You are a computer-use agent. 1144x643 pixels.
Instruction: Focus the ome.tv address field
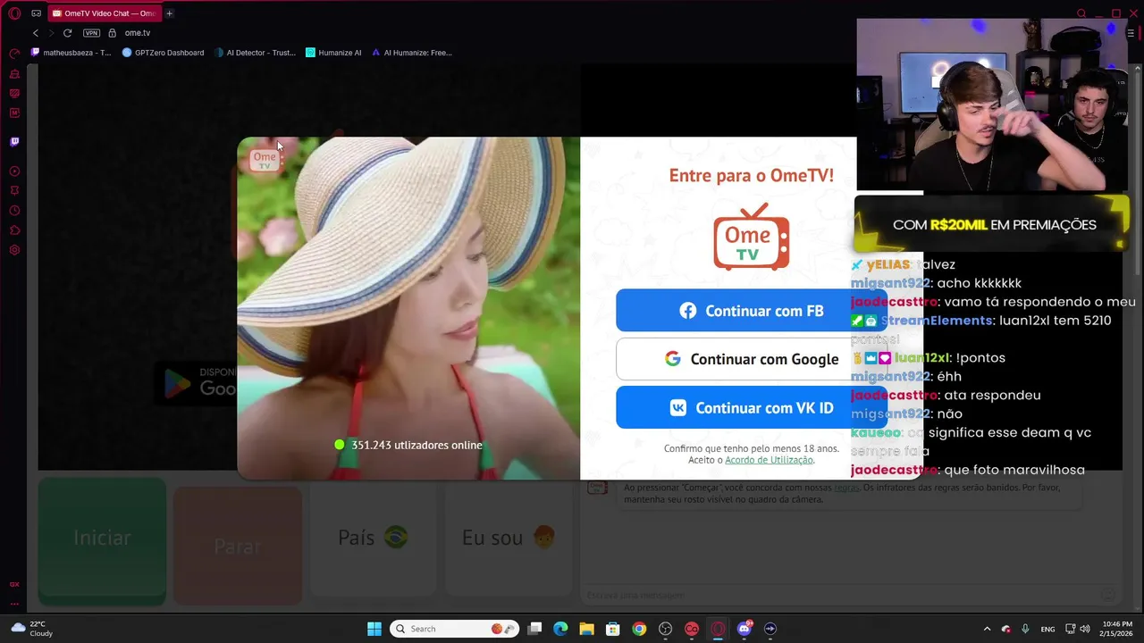[138, 33]
